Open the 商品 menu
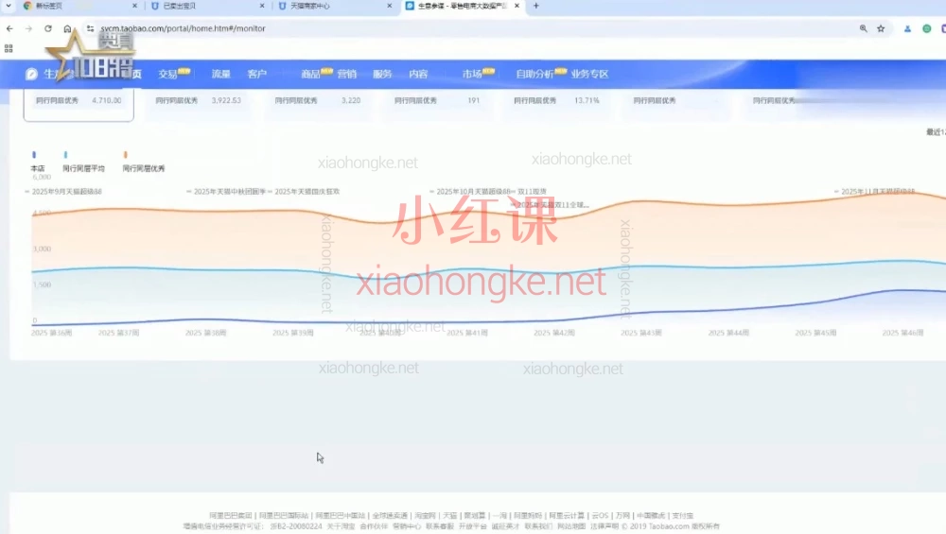Screen dimensions: 946x534 (x=310, y=74)
